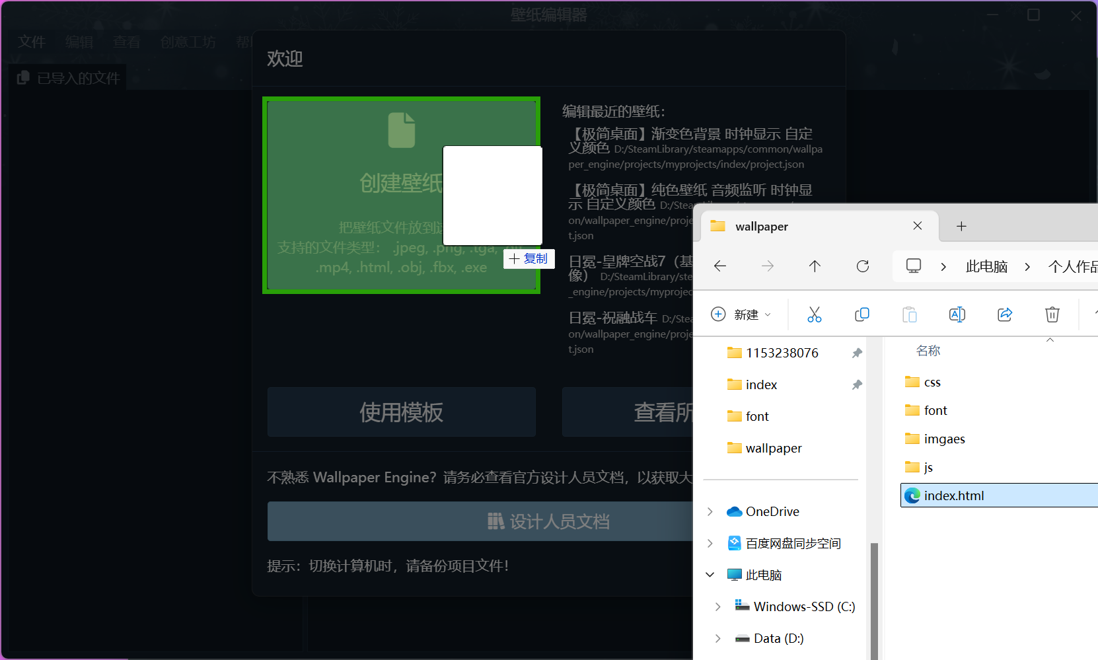The image size is (1098, 660).
Task: Open the 新建 dropdown menu
Action: tap(741, 314)
